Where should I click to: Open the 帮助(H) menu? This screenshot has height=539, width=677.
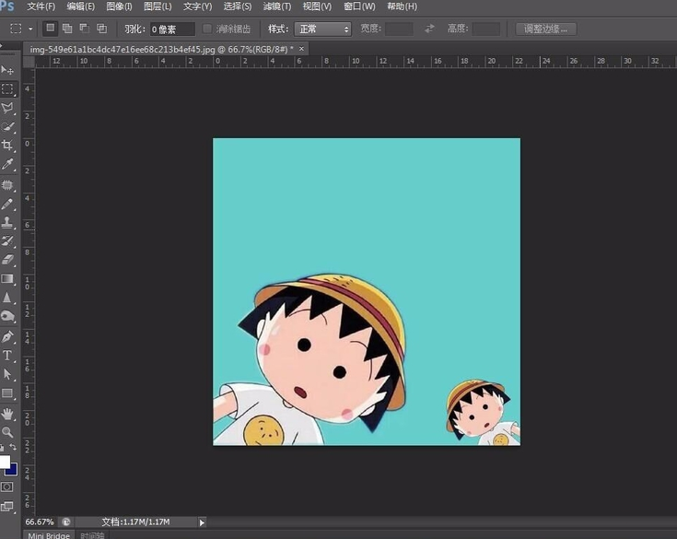pos(402,6)
